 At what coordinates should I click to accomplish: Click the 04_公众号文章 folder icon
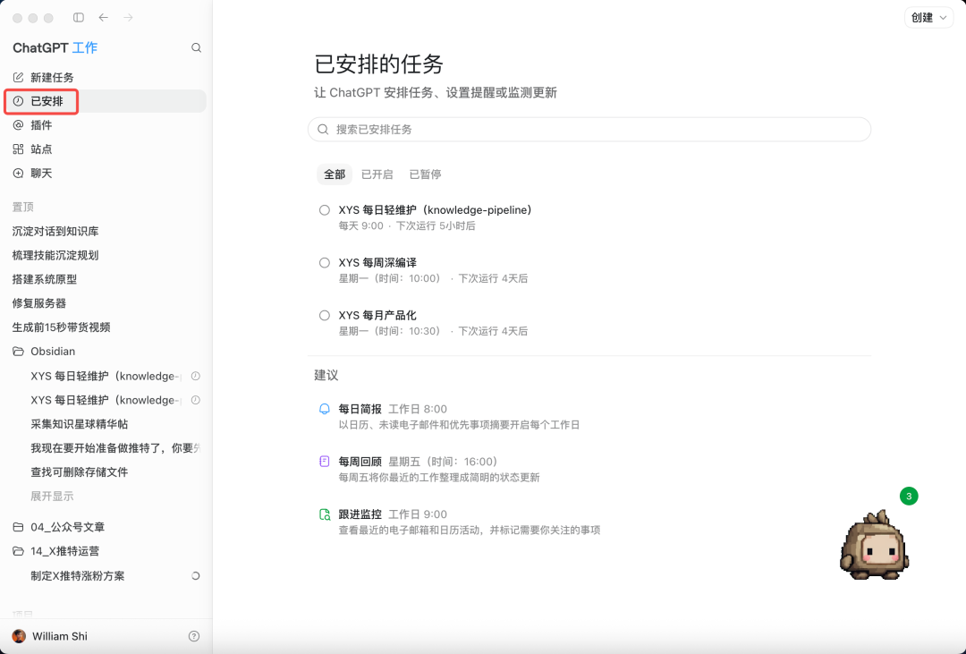click(x=19, y=527)
